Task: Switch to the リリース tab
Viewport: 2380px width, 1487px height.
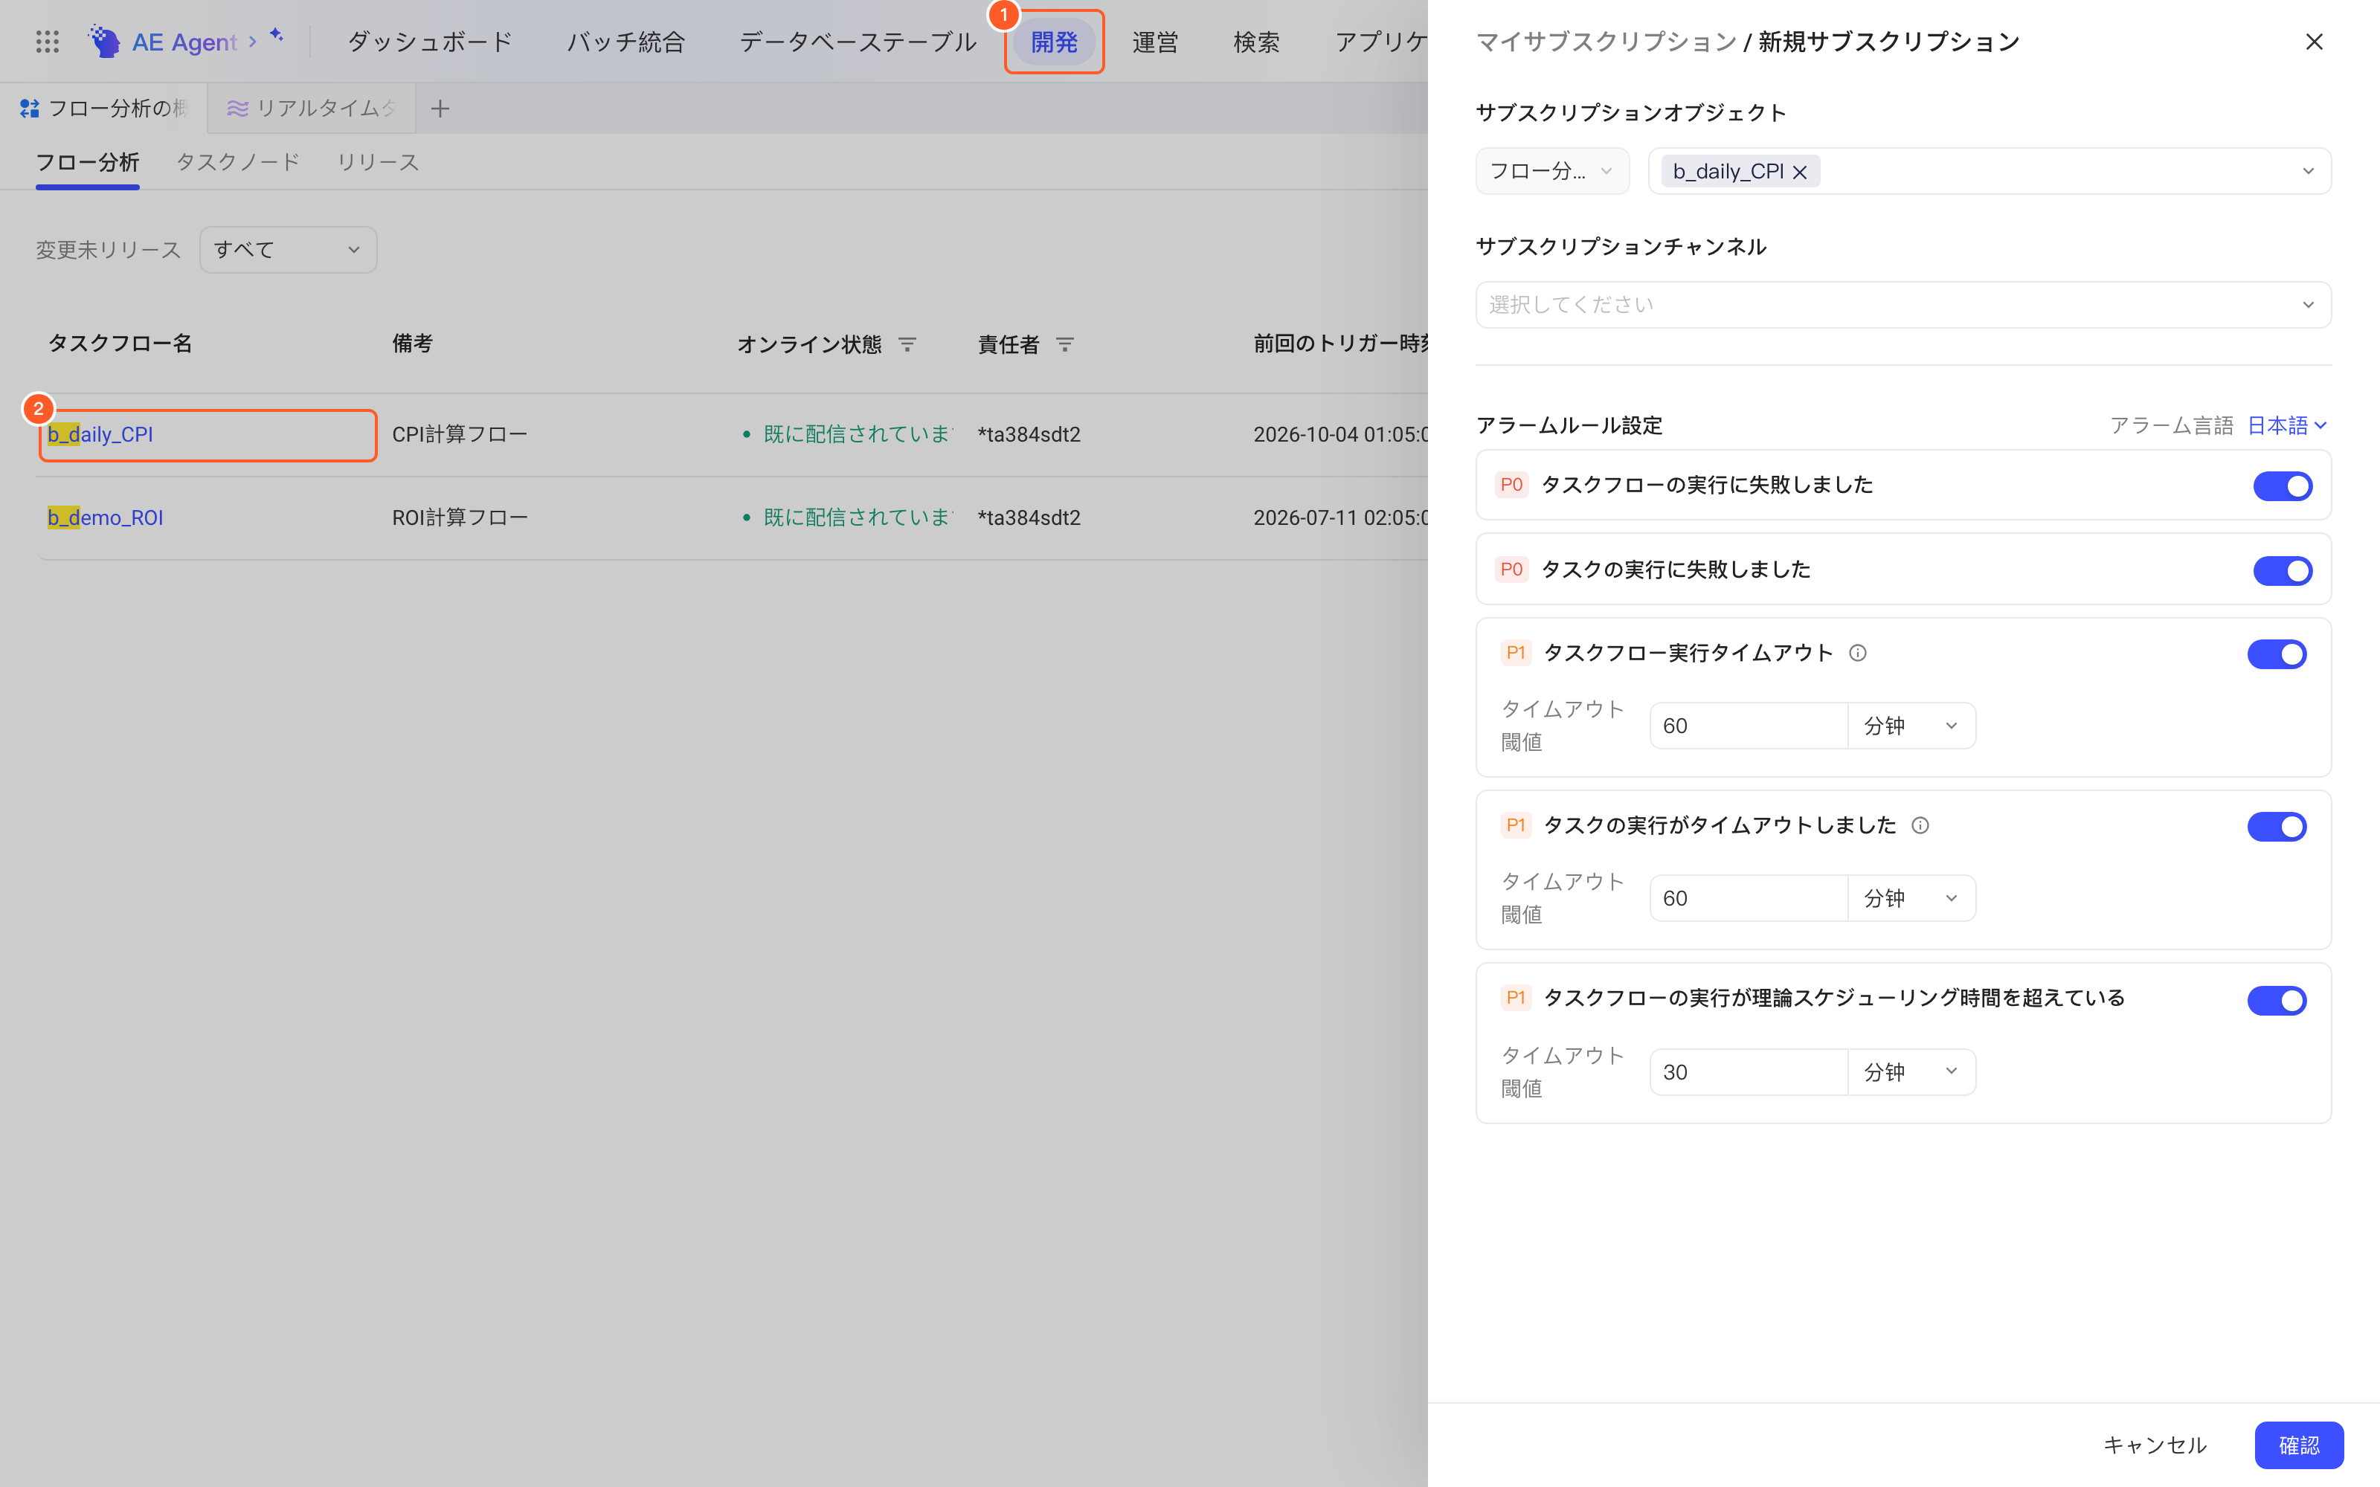Action: (x=378, y=162)
